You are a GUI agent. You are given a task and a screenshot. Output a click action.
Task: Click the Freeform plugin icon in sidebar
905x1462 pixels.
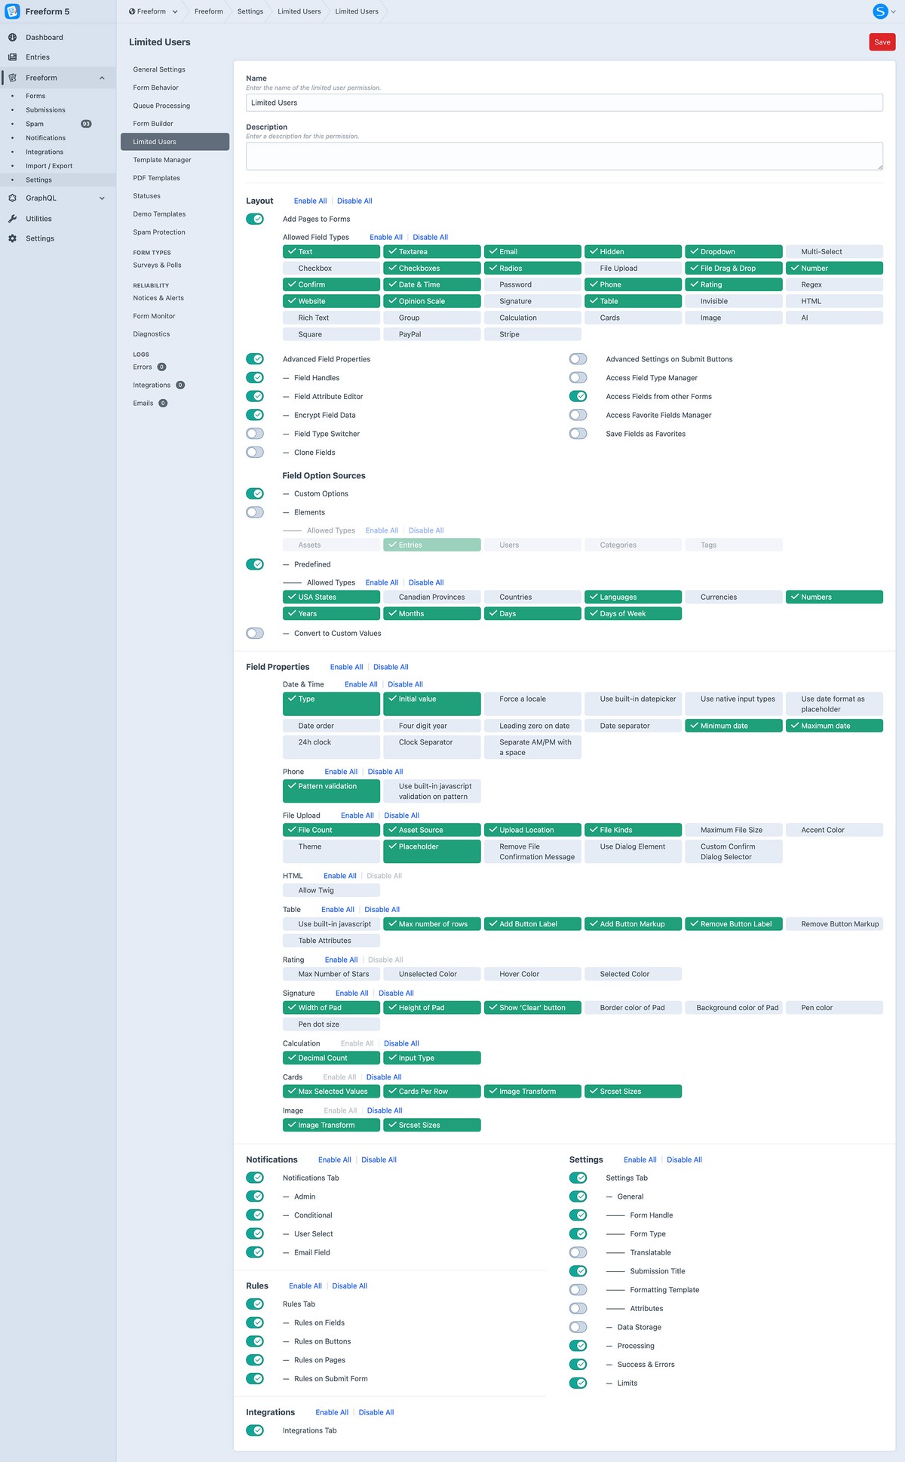12,78
